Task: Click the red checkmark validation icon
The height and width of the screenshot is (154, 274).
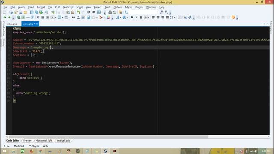Action: click(101, 18)
